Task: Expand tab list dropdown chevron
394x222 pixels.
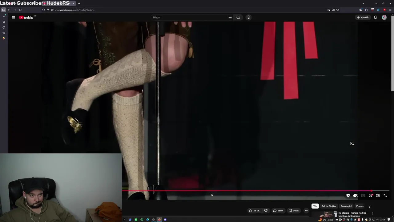Action: tap(364, 3)
